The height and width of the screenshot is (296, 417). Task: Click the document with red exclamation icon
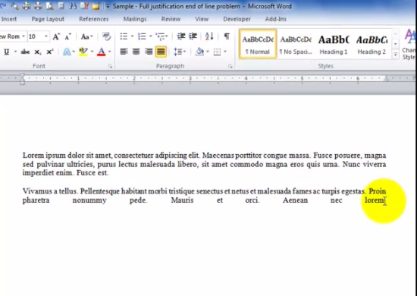(x=84, y=6)
